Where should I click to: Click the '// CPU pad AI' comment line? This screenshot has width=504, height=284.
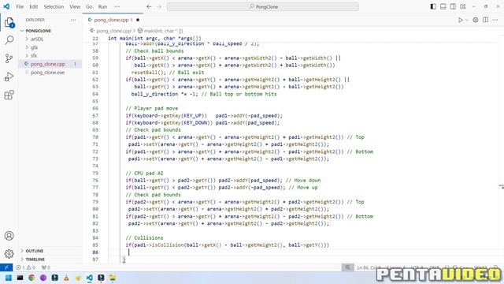144,174
